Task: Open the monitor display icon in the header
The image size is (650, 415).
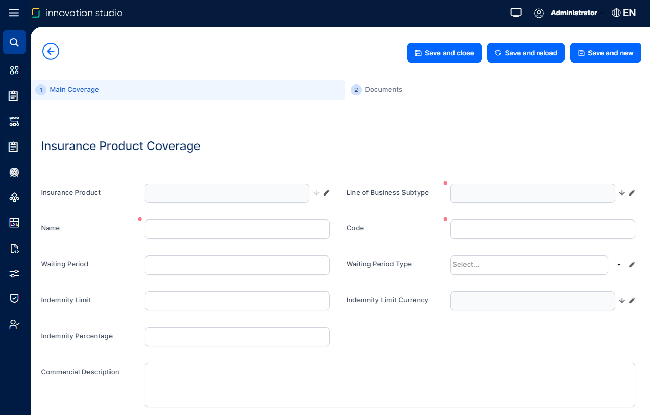Action: click(x=516, y=13)
